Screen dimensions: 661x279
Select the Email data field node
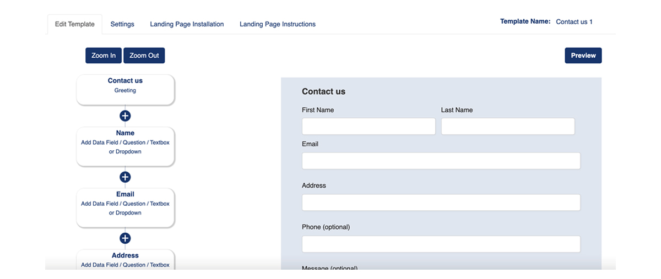point(125,207)
